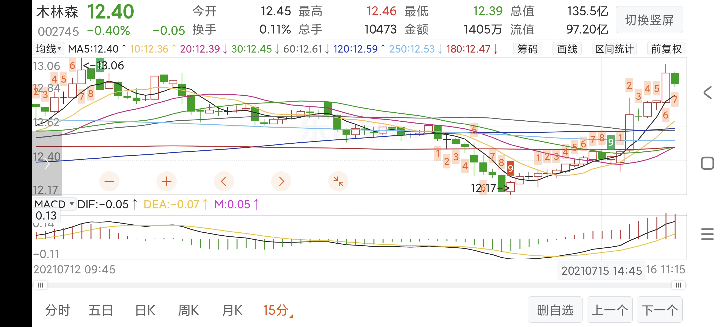Expand gray side panel arrow
The image size is (728, 327).
coord(47,164)
